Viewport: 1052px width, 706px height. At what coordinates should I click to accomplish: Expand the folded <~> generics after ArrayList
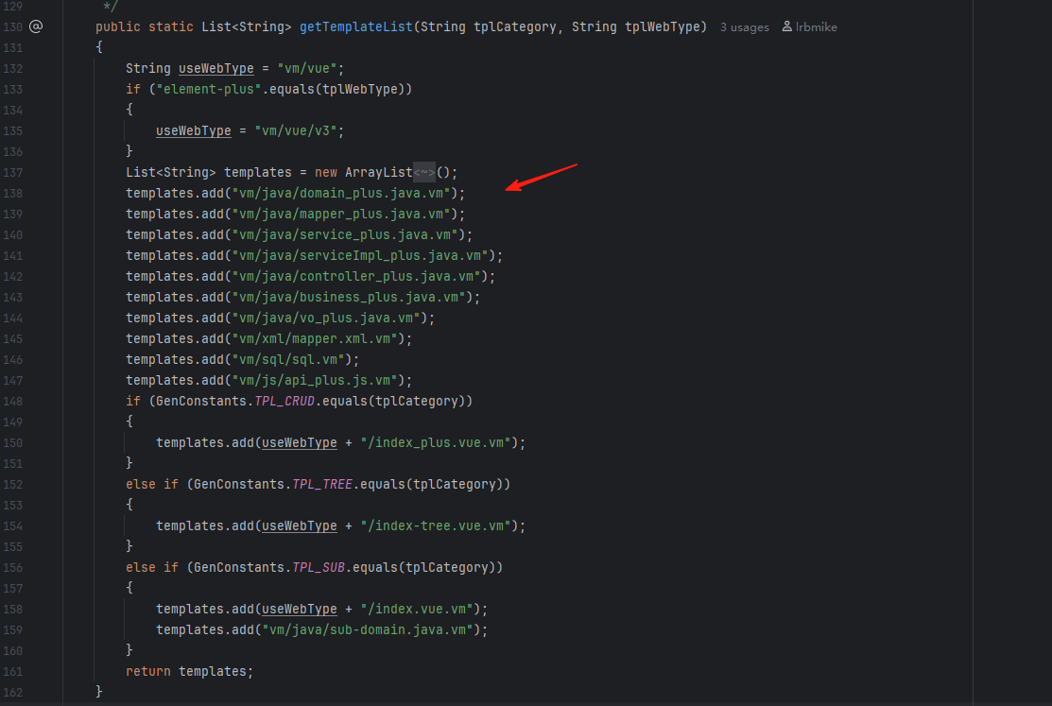[x=423, y=172]
